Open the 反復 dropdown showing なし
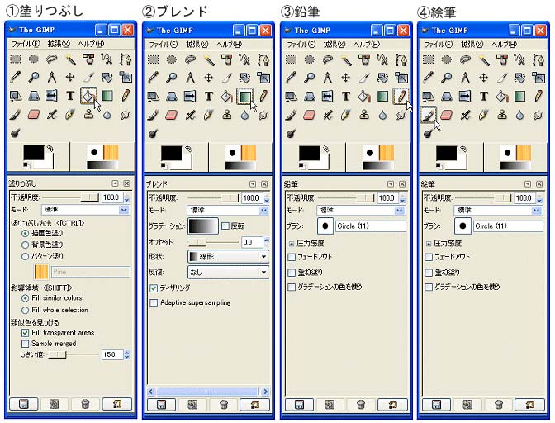This screenshot has width=555, height=423. (228, 272)
